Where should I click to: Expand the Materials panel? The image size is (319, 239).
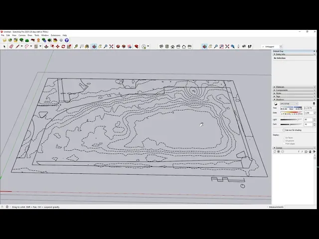(x=280, y=87)
